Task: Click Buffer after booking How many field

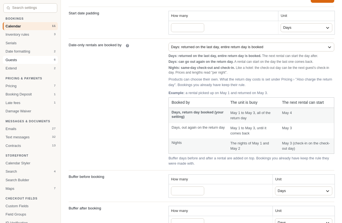Action: tap(188, 221)
